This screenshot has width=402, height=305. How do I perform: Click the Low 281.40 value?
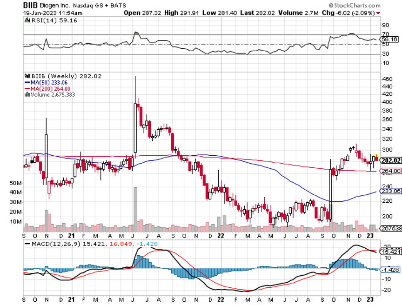coord(220,13)
